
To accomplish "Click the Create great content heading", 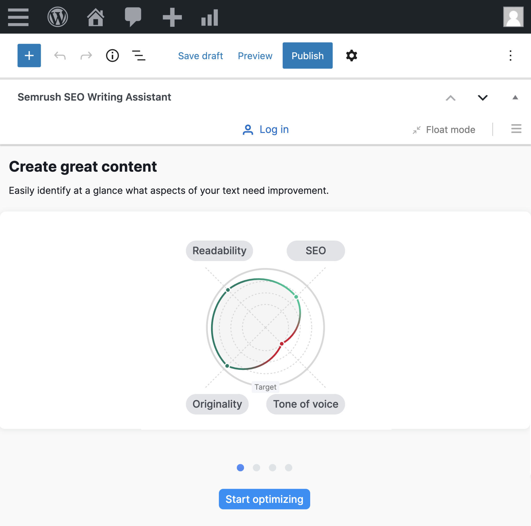I will pyautogui.click(x=83, y=167).
